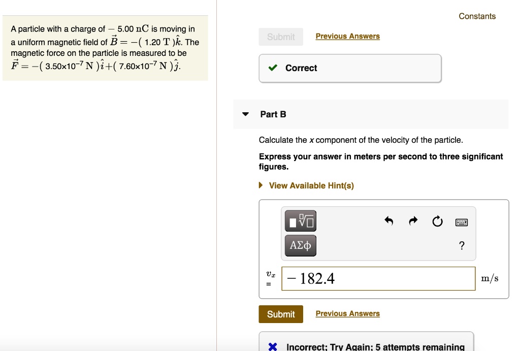520x351 pixels.
Task: Click the Part B header label
Action: pyautogui.click(x=273, y=114)
